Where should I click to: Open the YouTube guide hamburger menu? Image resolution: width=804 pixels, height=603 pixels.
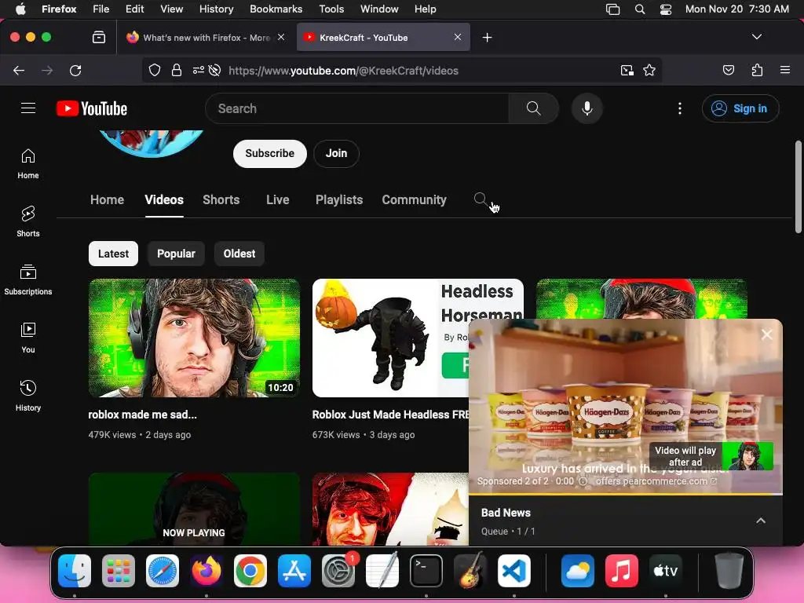point(28,108)
